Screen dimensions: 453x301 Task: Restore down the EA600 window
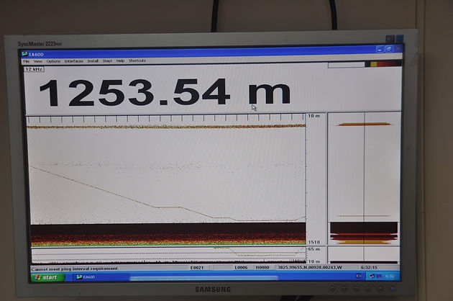pyautogui.click(x=389, y=49)
